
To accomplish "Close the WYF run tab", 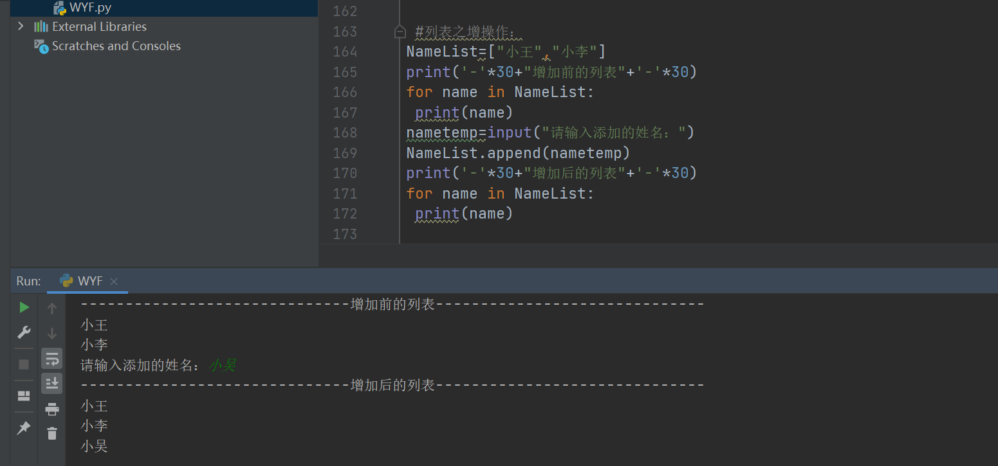I will tap(114, 282).
